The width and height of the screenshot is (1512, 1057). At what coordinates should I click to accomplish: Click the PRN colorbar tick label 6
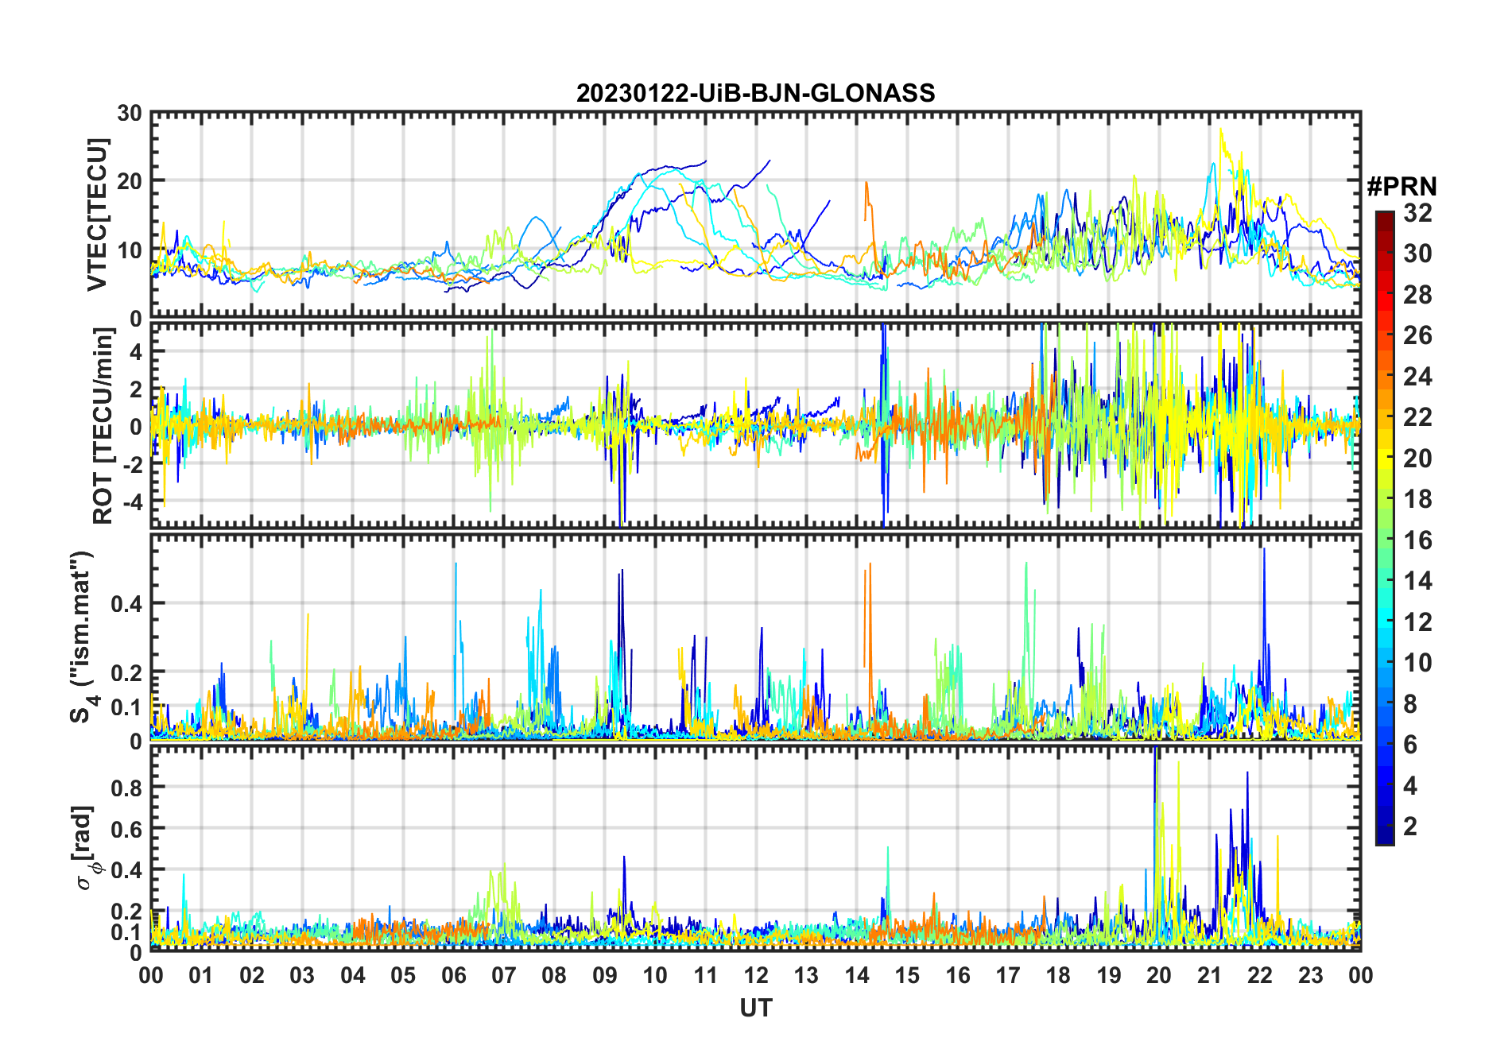1411,745
